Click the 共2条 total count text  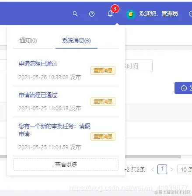[138, 169]
